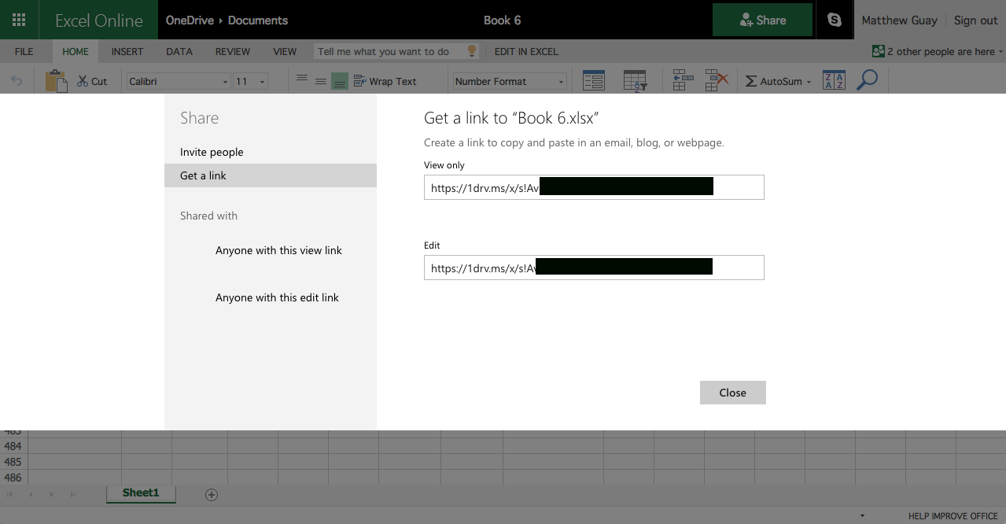The height and width of the screenshot is (524, 1006).
Task: Open the Office app launcher grid
Action: (19, 20)
